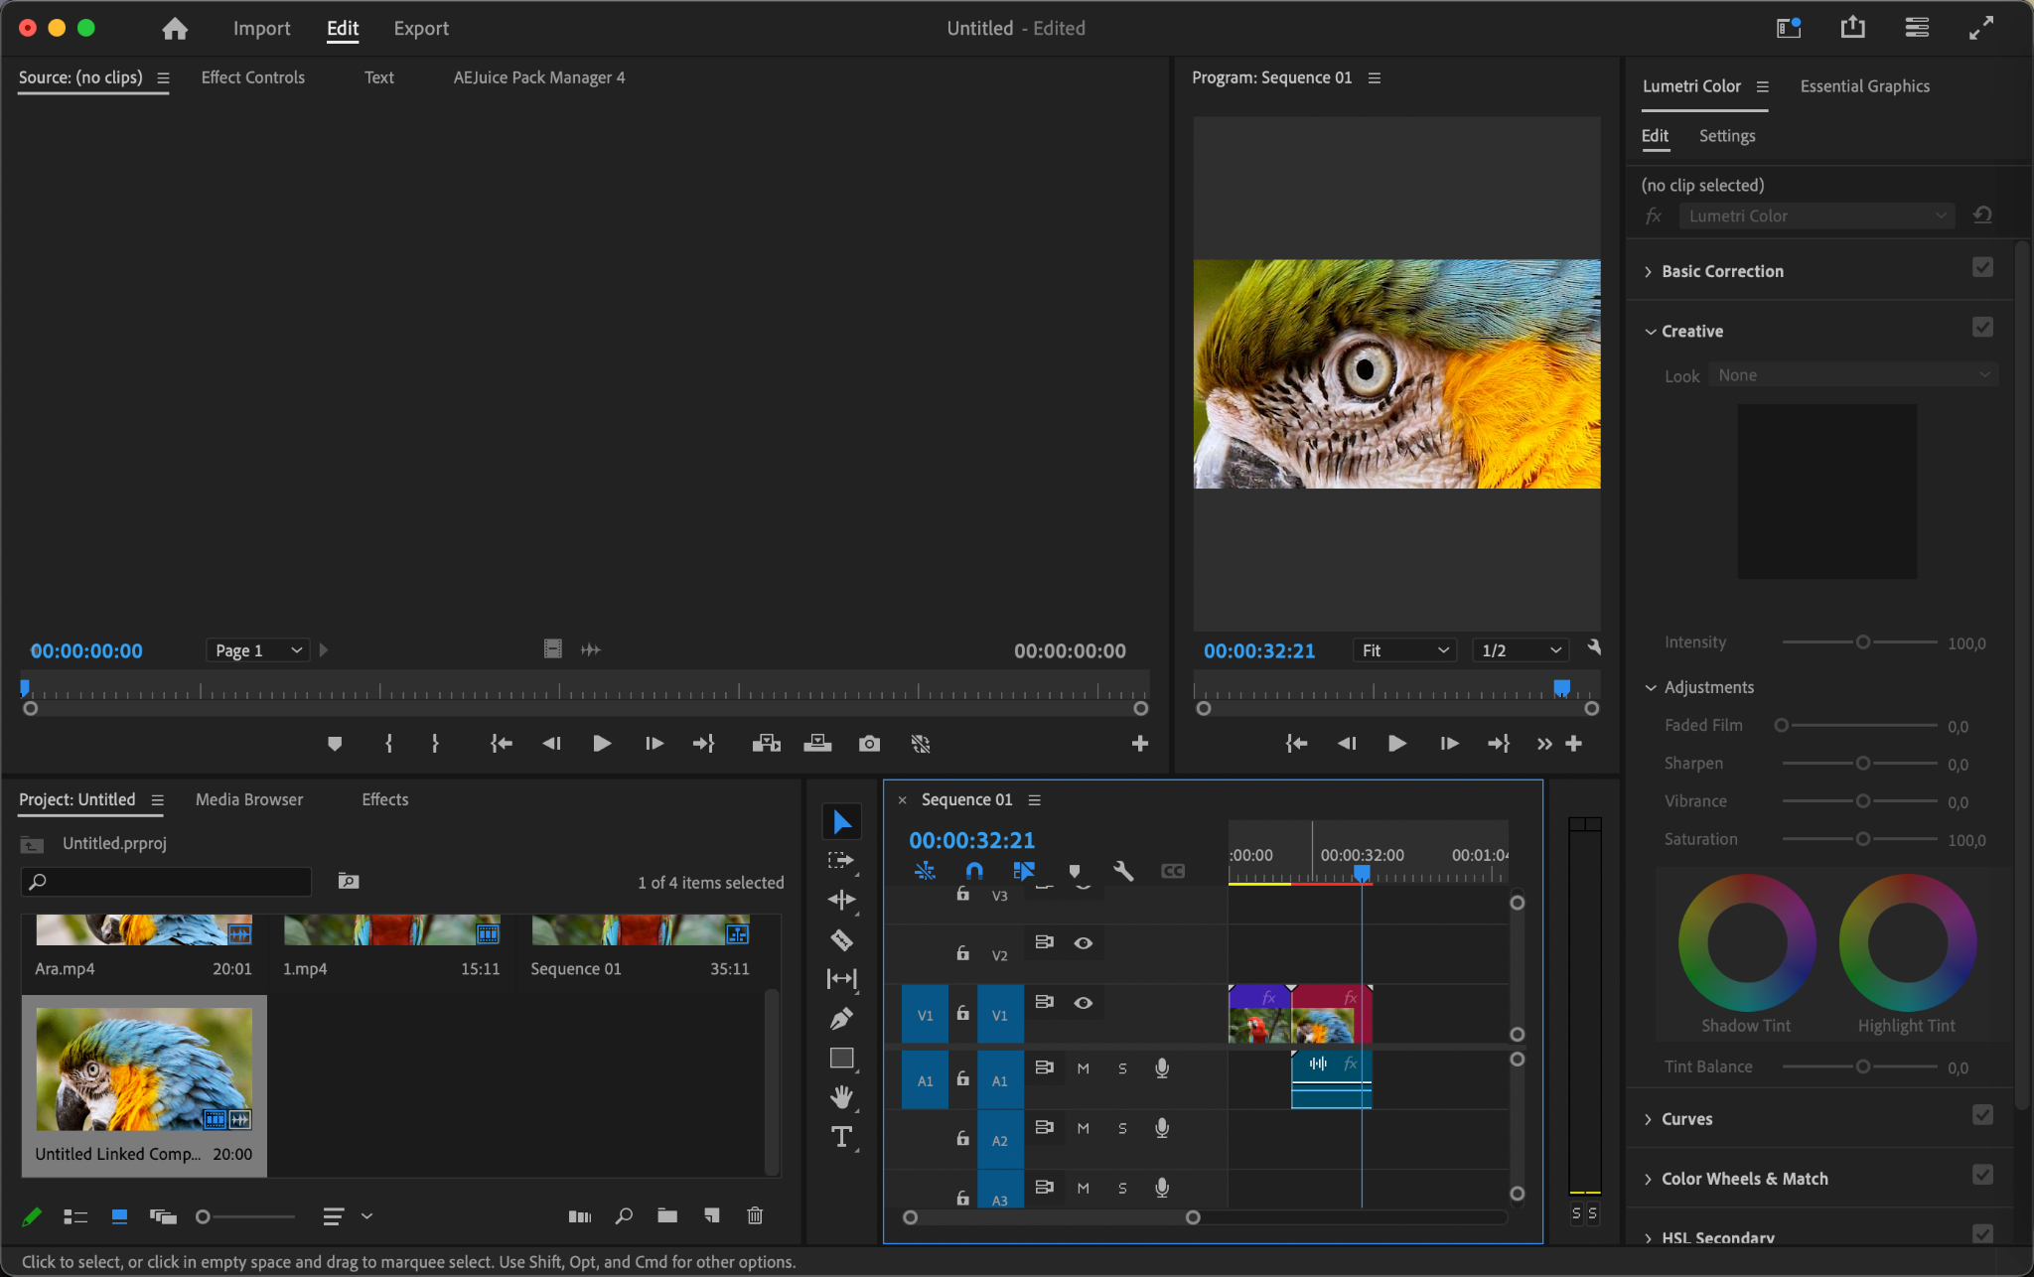
Task: Click the Vibrance slider handle
Action: [1863, 801]
